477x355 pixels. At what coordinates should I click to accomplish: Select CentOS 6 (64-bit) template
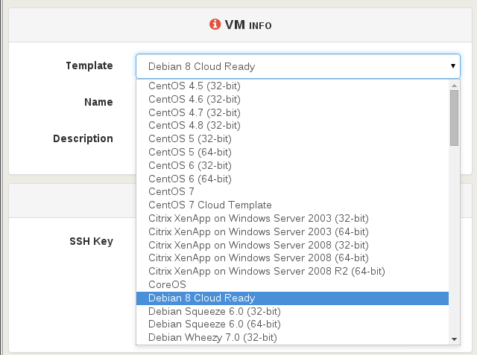point(292,179)
